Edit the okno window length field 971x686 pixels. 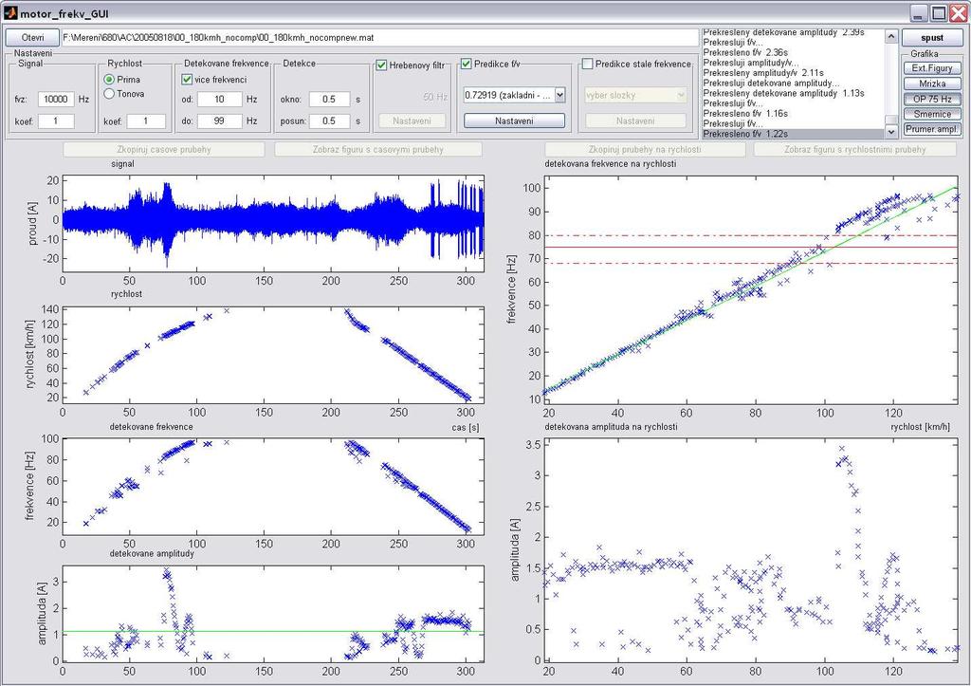[329, 99]
